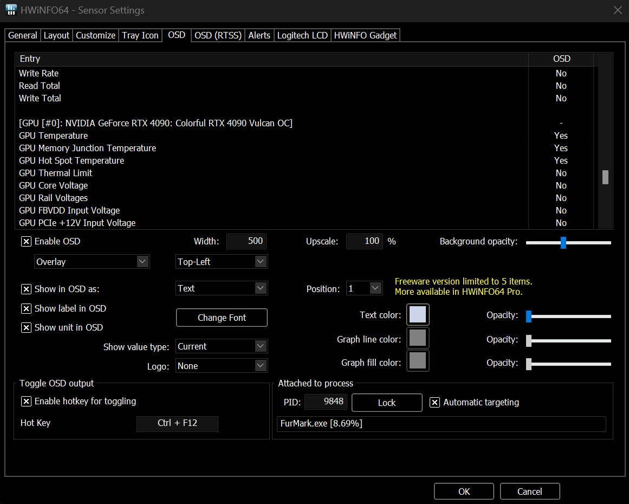Screen dimensions: 629x504
Task: Uncheck Show label in OSD
Action: [26, 309]
